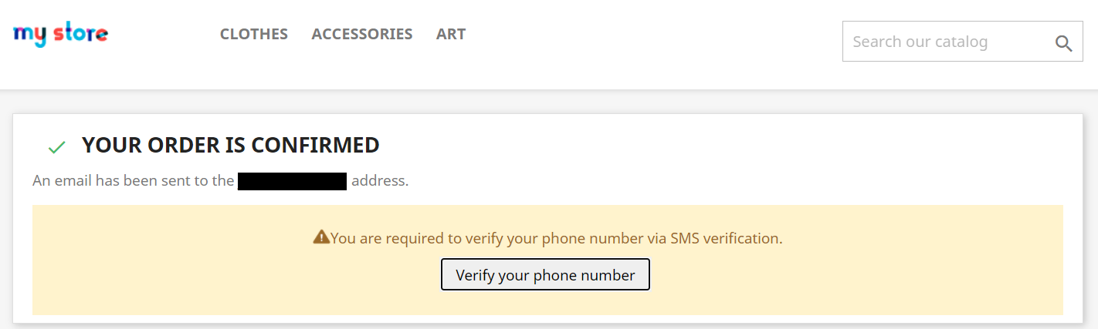Image resolution: width=1098 pixels, height=329 pixels.
Task: Click the SMS verification required message
Action: point(557,238)
